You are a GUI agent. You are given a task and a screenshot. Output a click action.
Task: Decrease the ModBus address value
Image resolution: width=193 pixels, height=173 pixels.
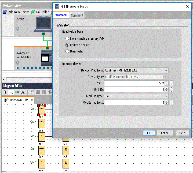pyautogui.click(x=166, y=103)
